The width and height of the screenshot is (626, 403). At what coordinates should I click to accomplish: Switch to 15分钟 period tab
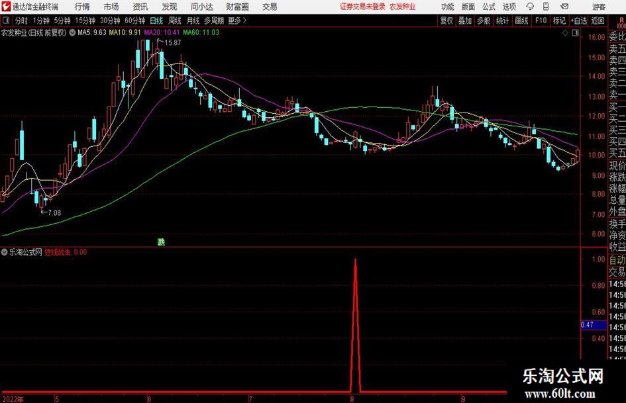(85, 21)
